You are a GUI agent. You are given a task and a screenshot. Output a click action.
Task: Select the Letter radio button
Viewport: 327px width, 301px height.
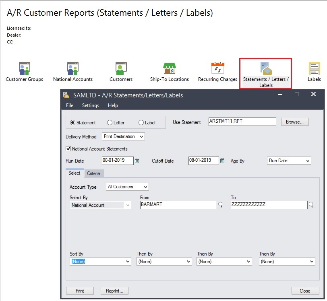point(110,123)
